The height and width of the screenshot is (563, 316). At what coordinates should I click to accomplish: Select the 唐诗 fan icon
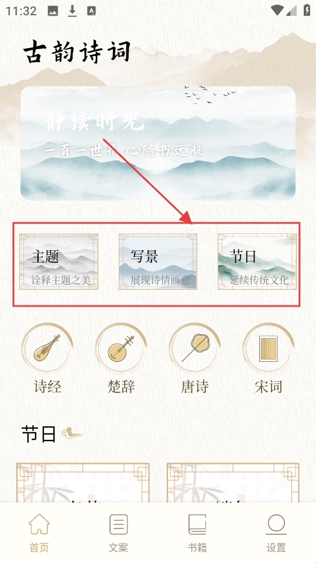point(194,348)
